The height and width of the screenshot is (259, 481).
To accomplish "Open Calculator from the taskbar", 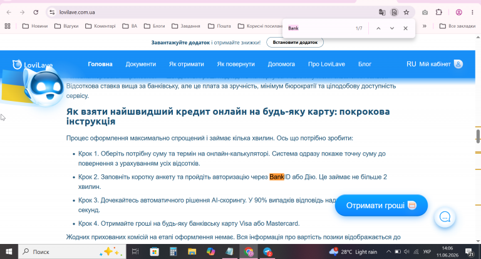I will coord(173,251).
